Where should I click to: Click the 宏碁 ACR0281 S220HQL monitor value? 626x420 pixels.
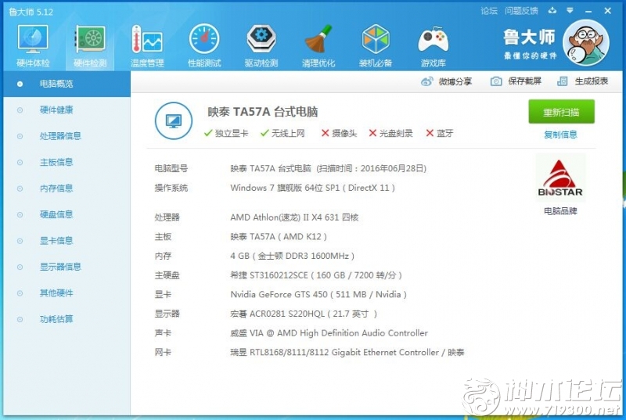point(304,314)
